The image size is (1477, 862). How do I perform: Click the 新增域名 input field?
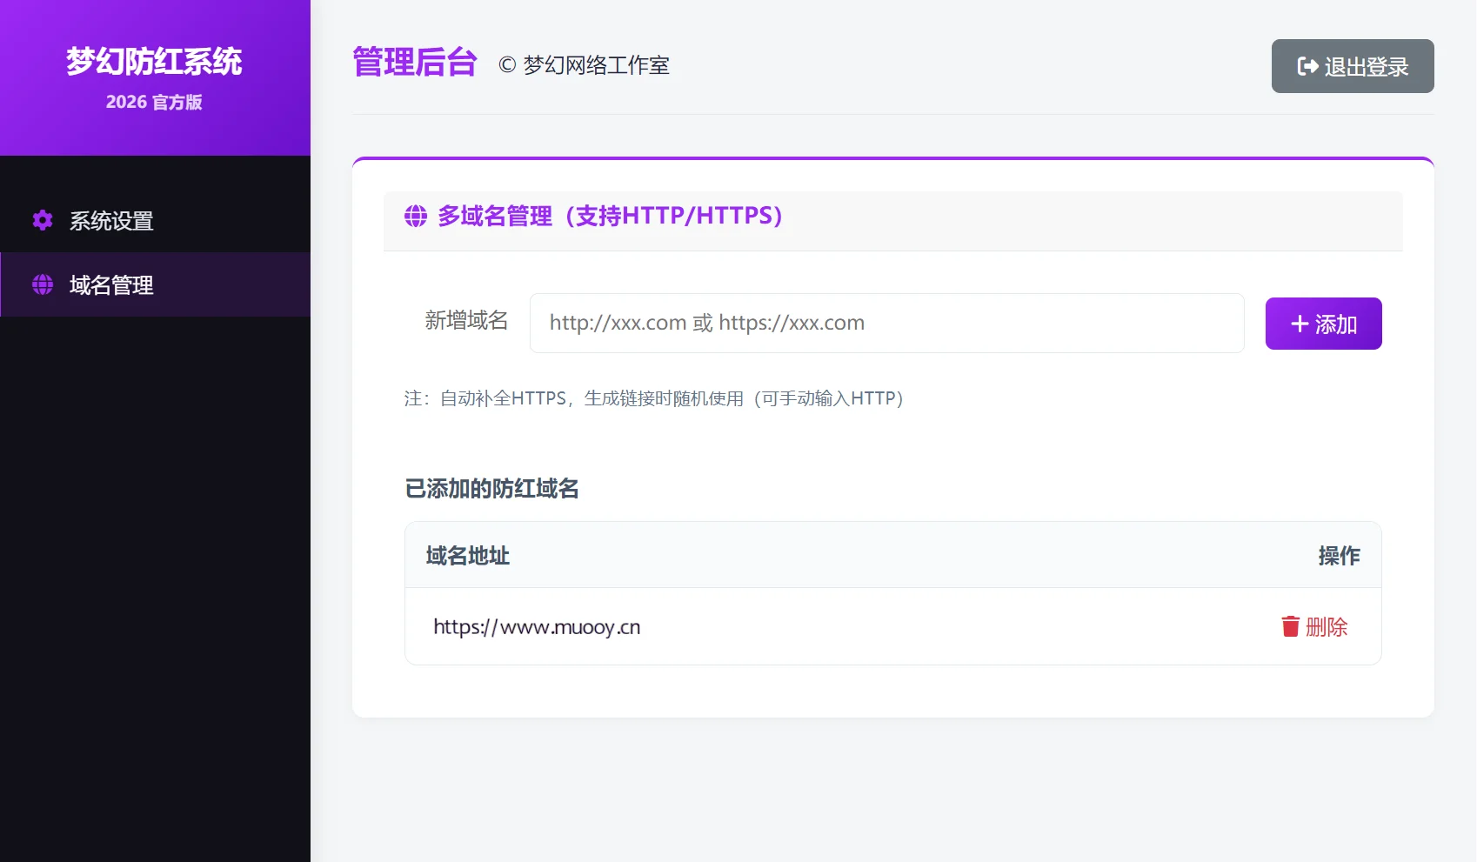886,323
